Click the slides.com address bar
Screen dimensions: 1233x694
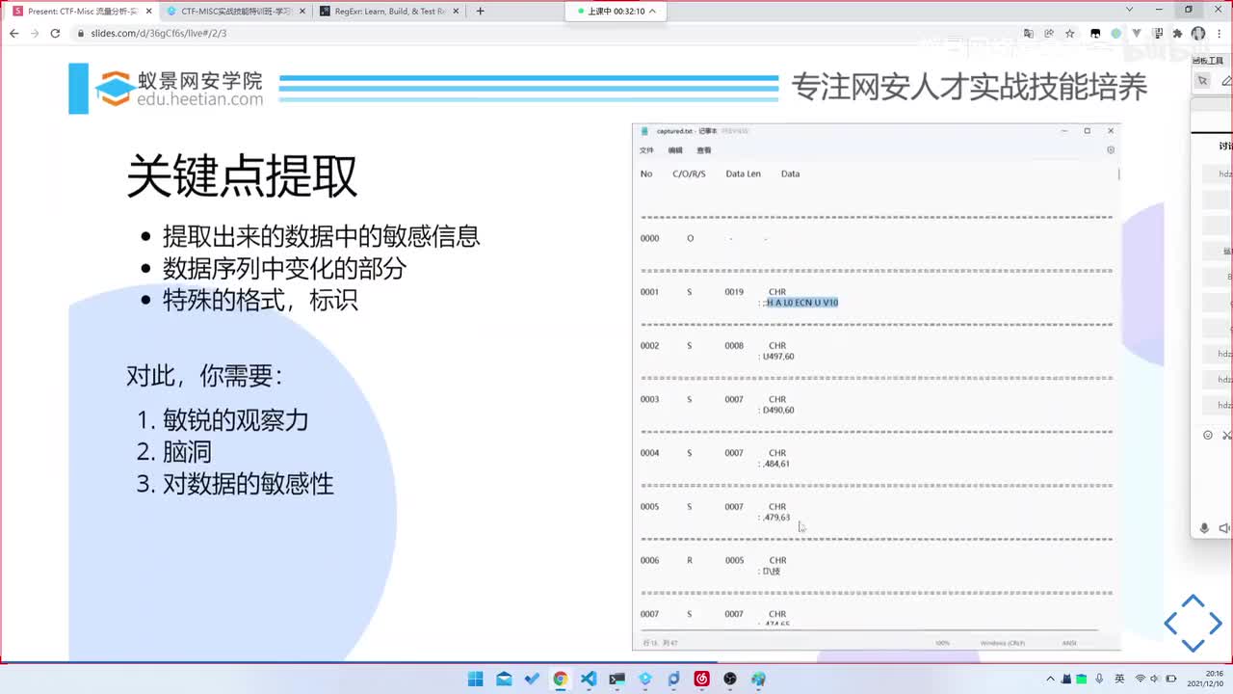tap(539, 33)
